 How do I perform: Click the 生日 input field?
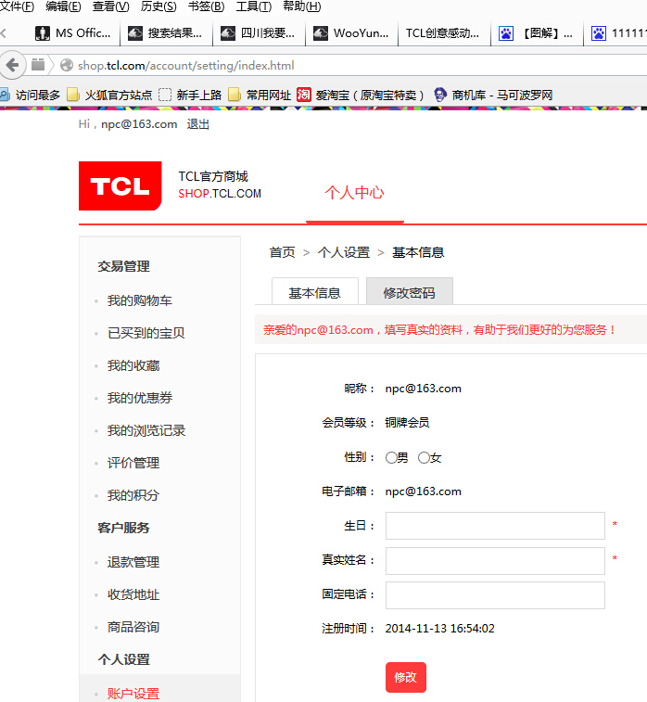point(495,526)
